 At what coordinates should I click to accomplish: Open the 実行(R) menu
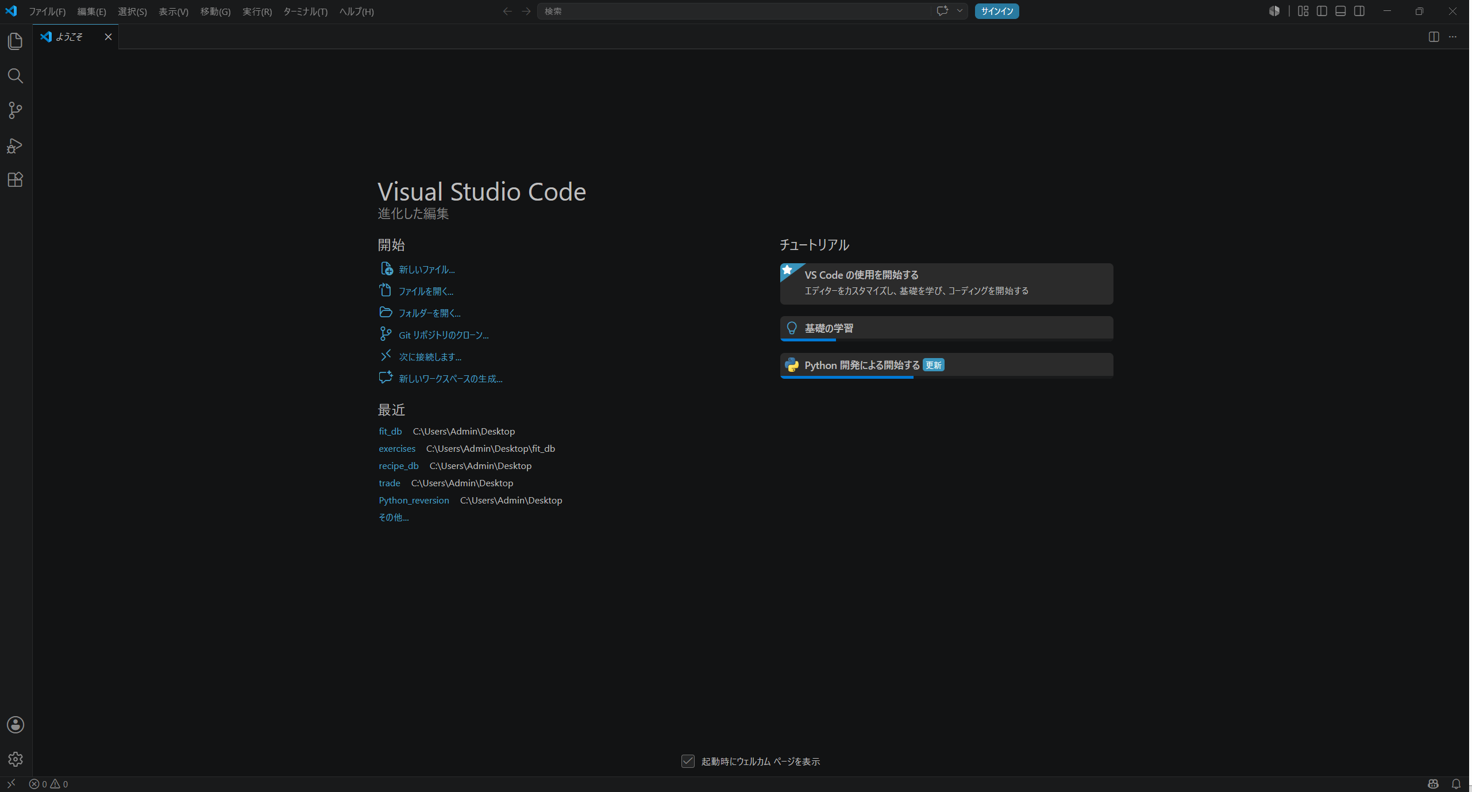pos(257,11)
